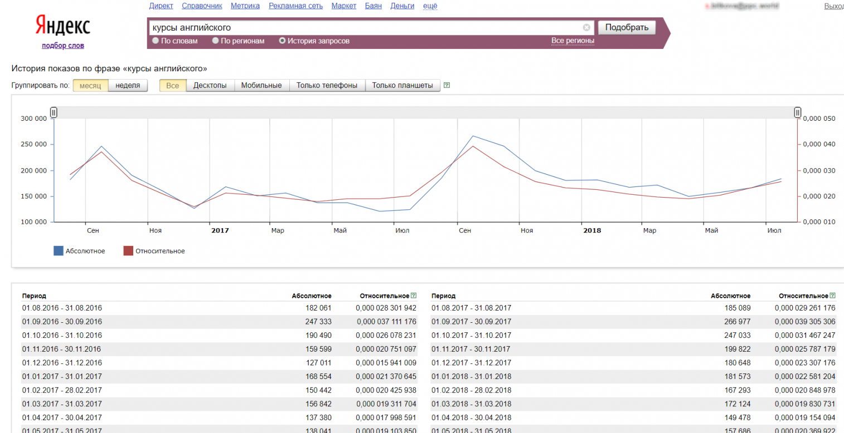Switch to the Десктопы tab

[x=210, y=86]
